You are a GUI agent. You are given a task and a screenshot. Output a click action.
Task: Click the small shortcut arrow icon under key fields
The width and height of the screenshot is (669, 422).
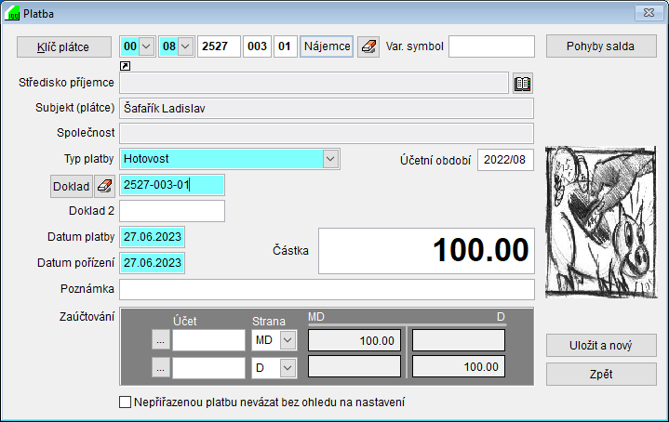[126, 67]
